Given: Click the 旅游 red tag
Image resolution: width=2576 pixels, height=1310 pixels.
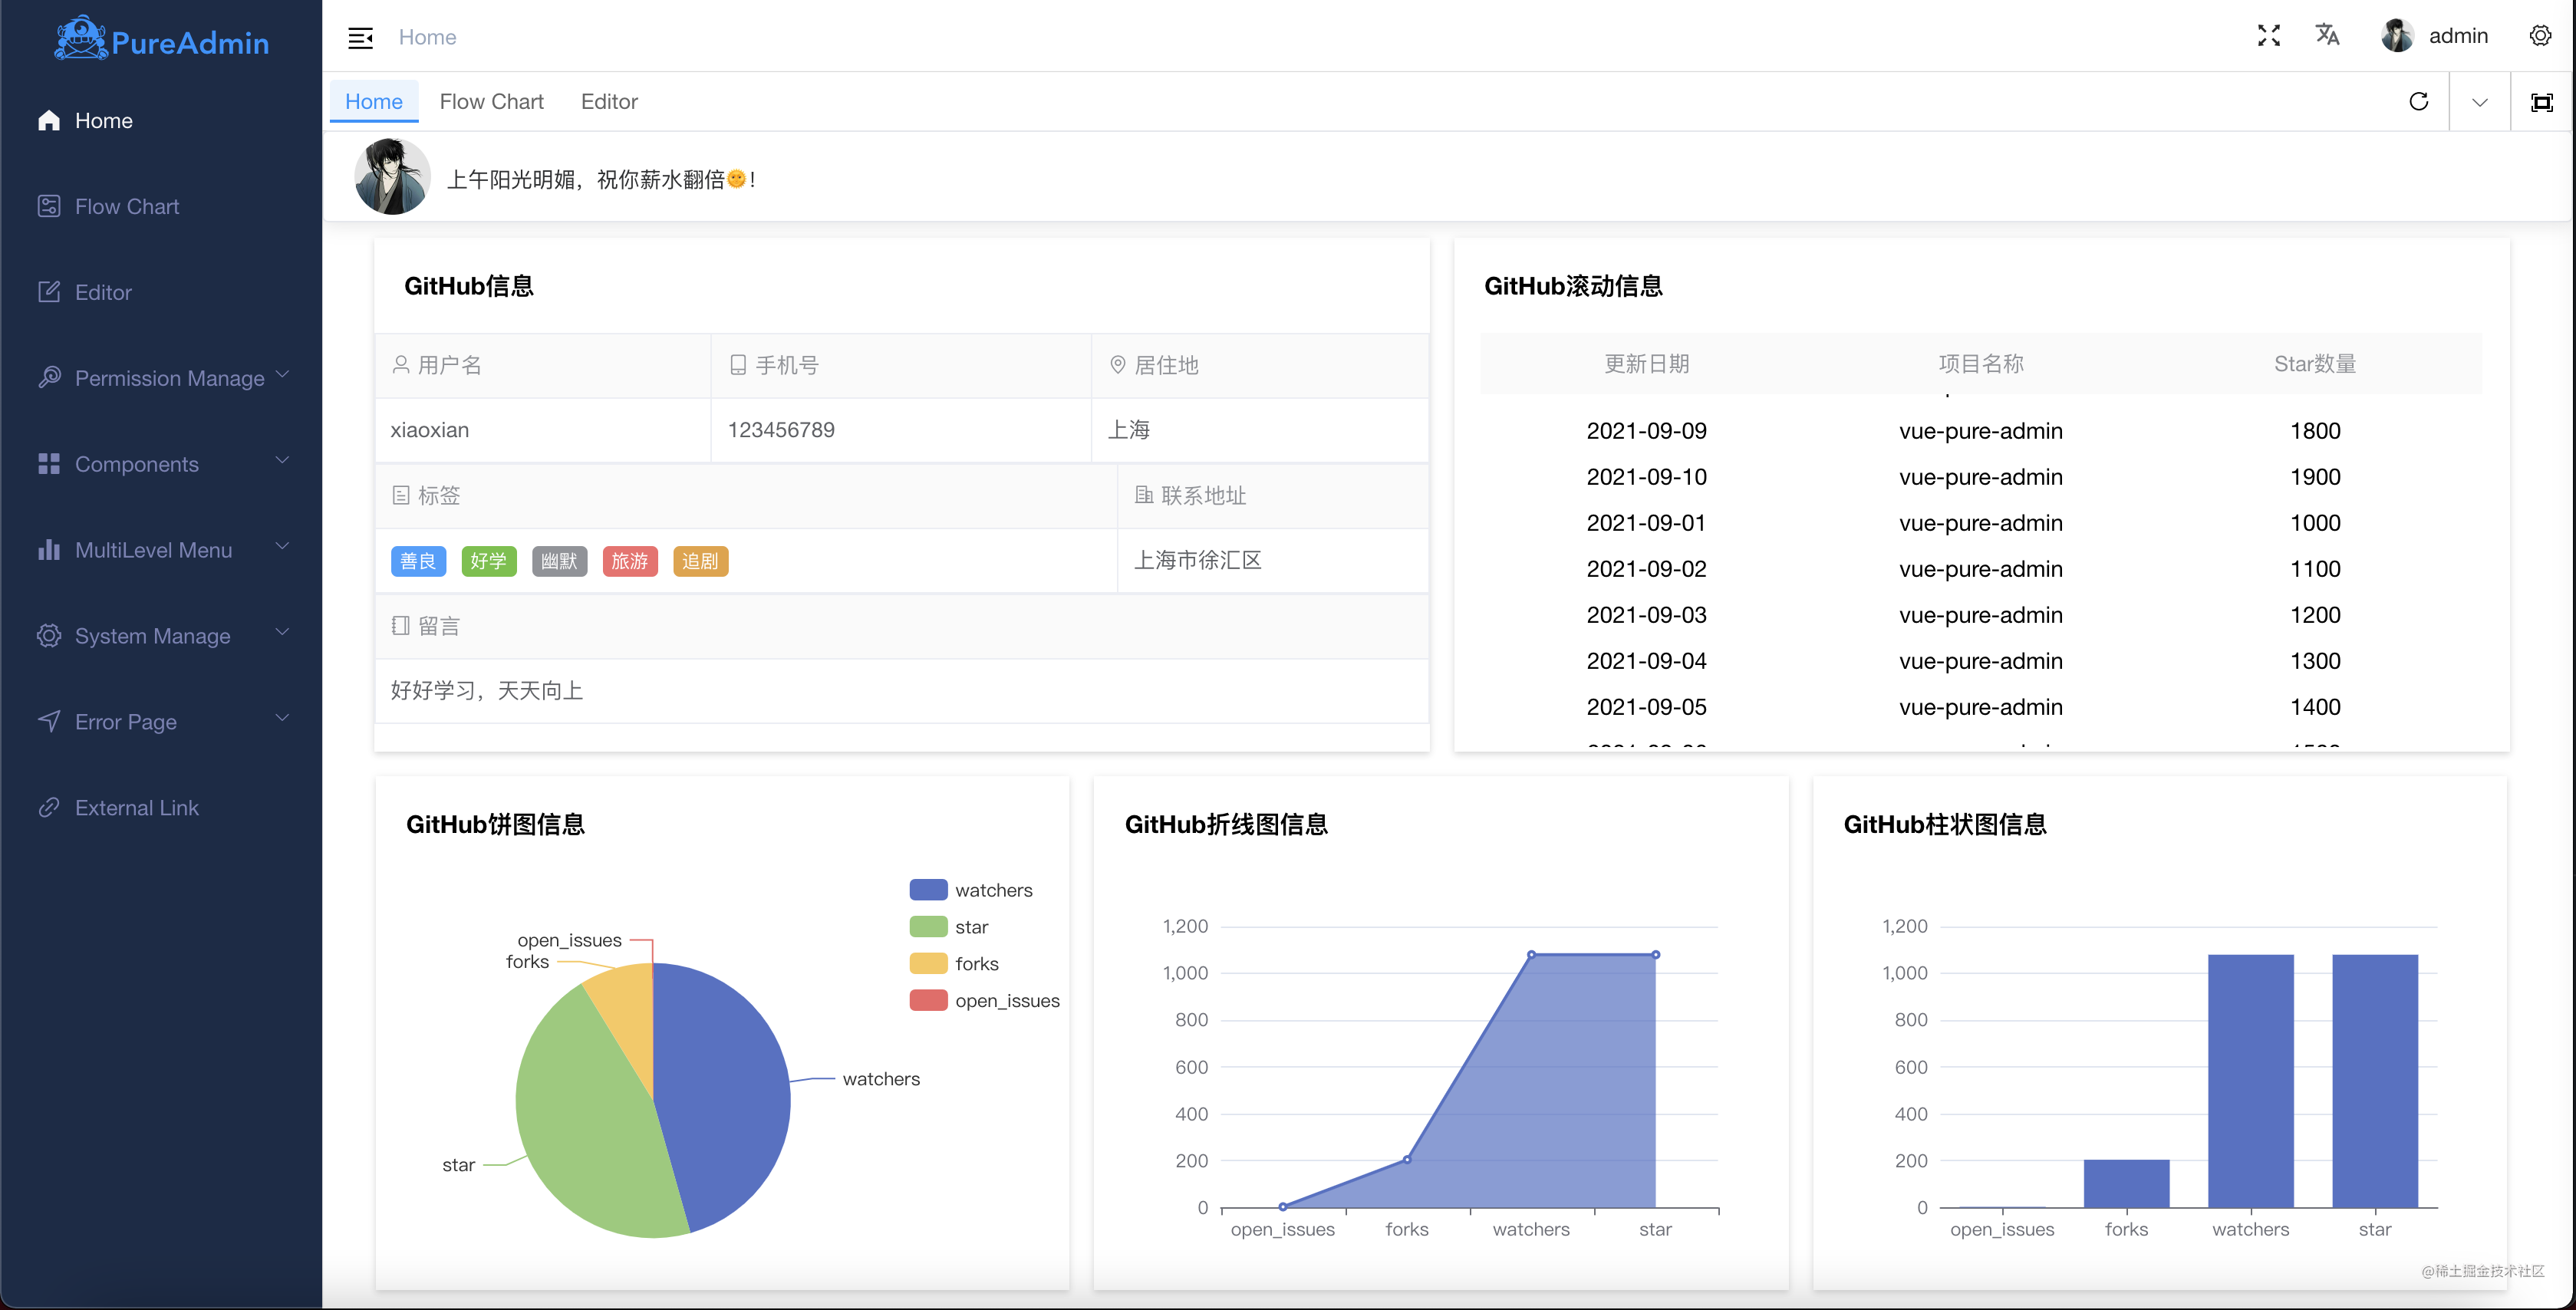Looking at the screenshot, I should [630, 561].
